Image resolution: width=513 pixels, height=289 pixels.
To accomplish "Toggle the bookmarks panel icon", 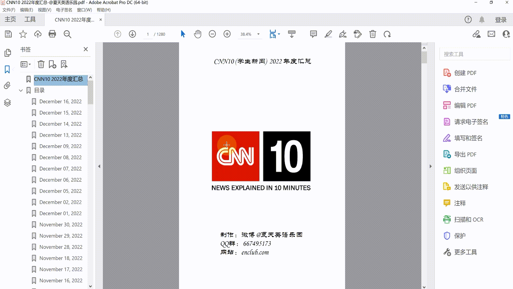I will [x=7, y=69].
